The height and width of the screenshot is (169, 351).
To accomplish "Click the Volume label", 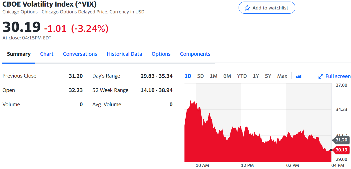I will tap(11, 104).
